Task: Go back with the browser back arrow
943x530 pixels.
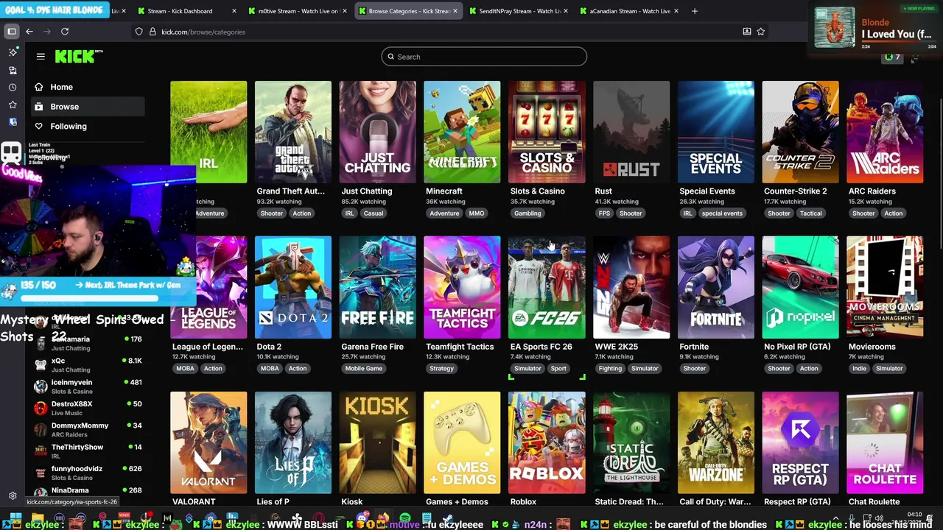Action: tap(29, 32)
